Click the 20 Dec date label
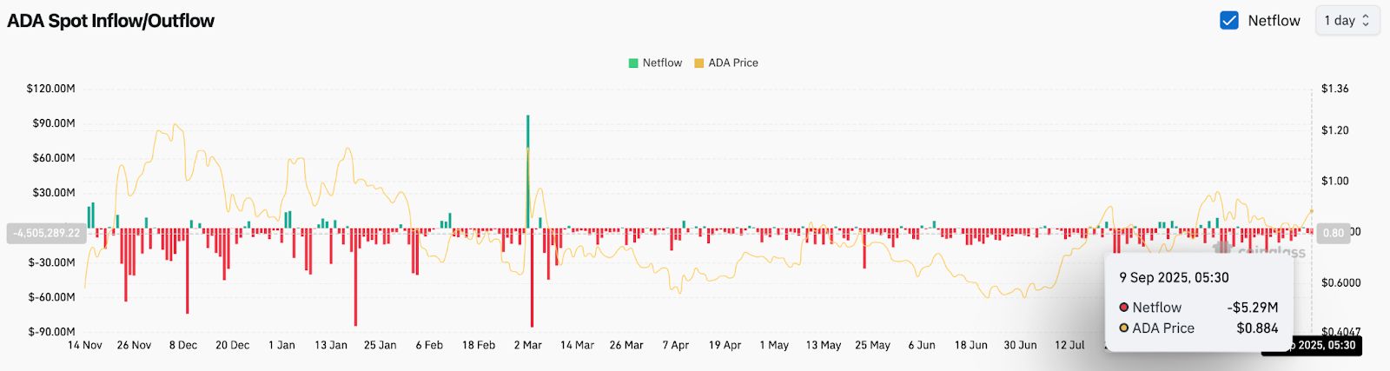The image size is (1390, 371). pyautogui.click(x=232, y=345)
